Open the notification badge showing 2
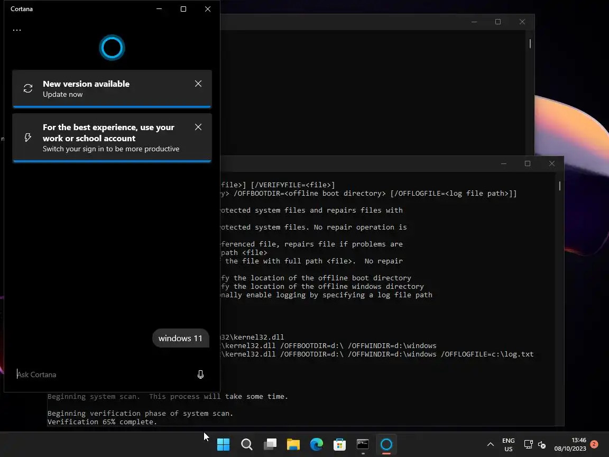This screenshot has width=609, height=457. pyautogui.click(x=594, y=444)
